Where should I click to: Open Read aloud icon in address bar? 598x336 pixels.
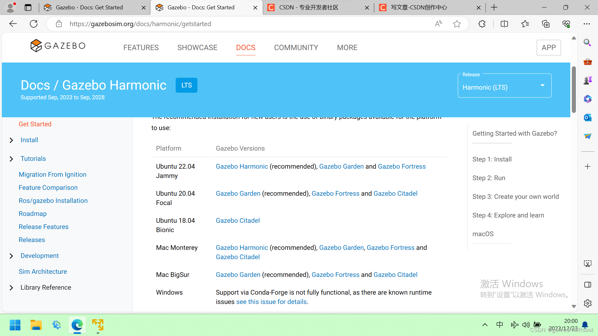tap(438, 24)
